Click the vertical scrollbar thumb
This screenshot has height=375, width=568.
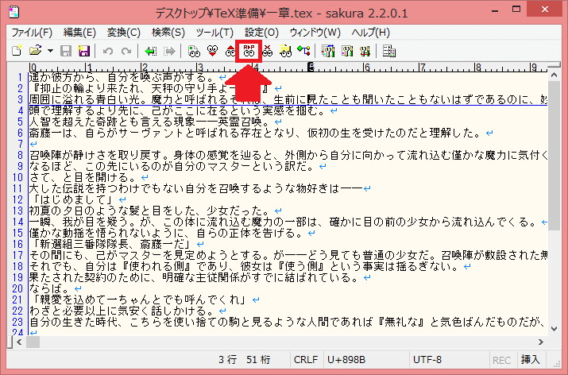coord(554,156)
